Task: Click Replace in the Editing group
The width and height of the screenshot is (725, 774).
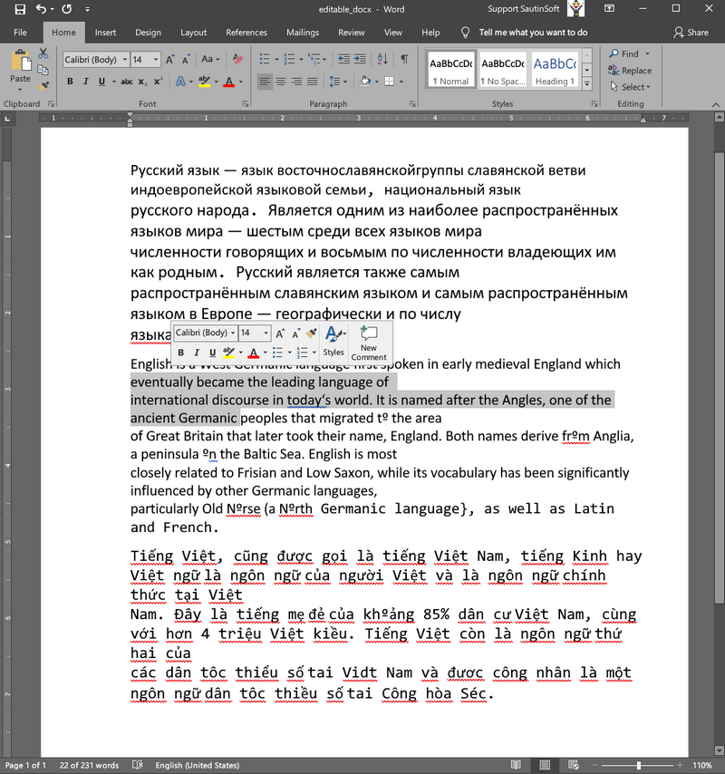Action: click(x=631, y=71)
